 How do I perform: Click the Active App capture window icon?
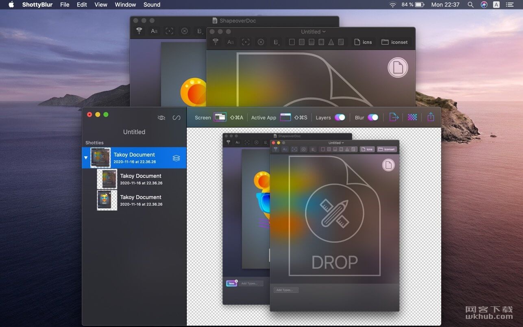[285, 117]
